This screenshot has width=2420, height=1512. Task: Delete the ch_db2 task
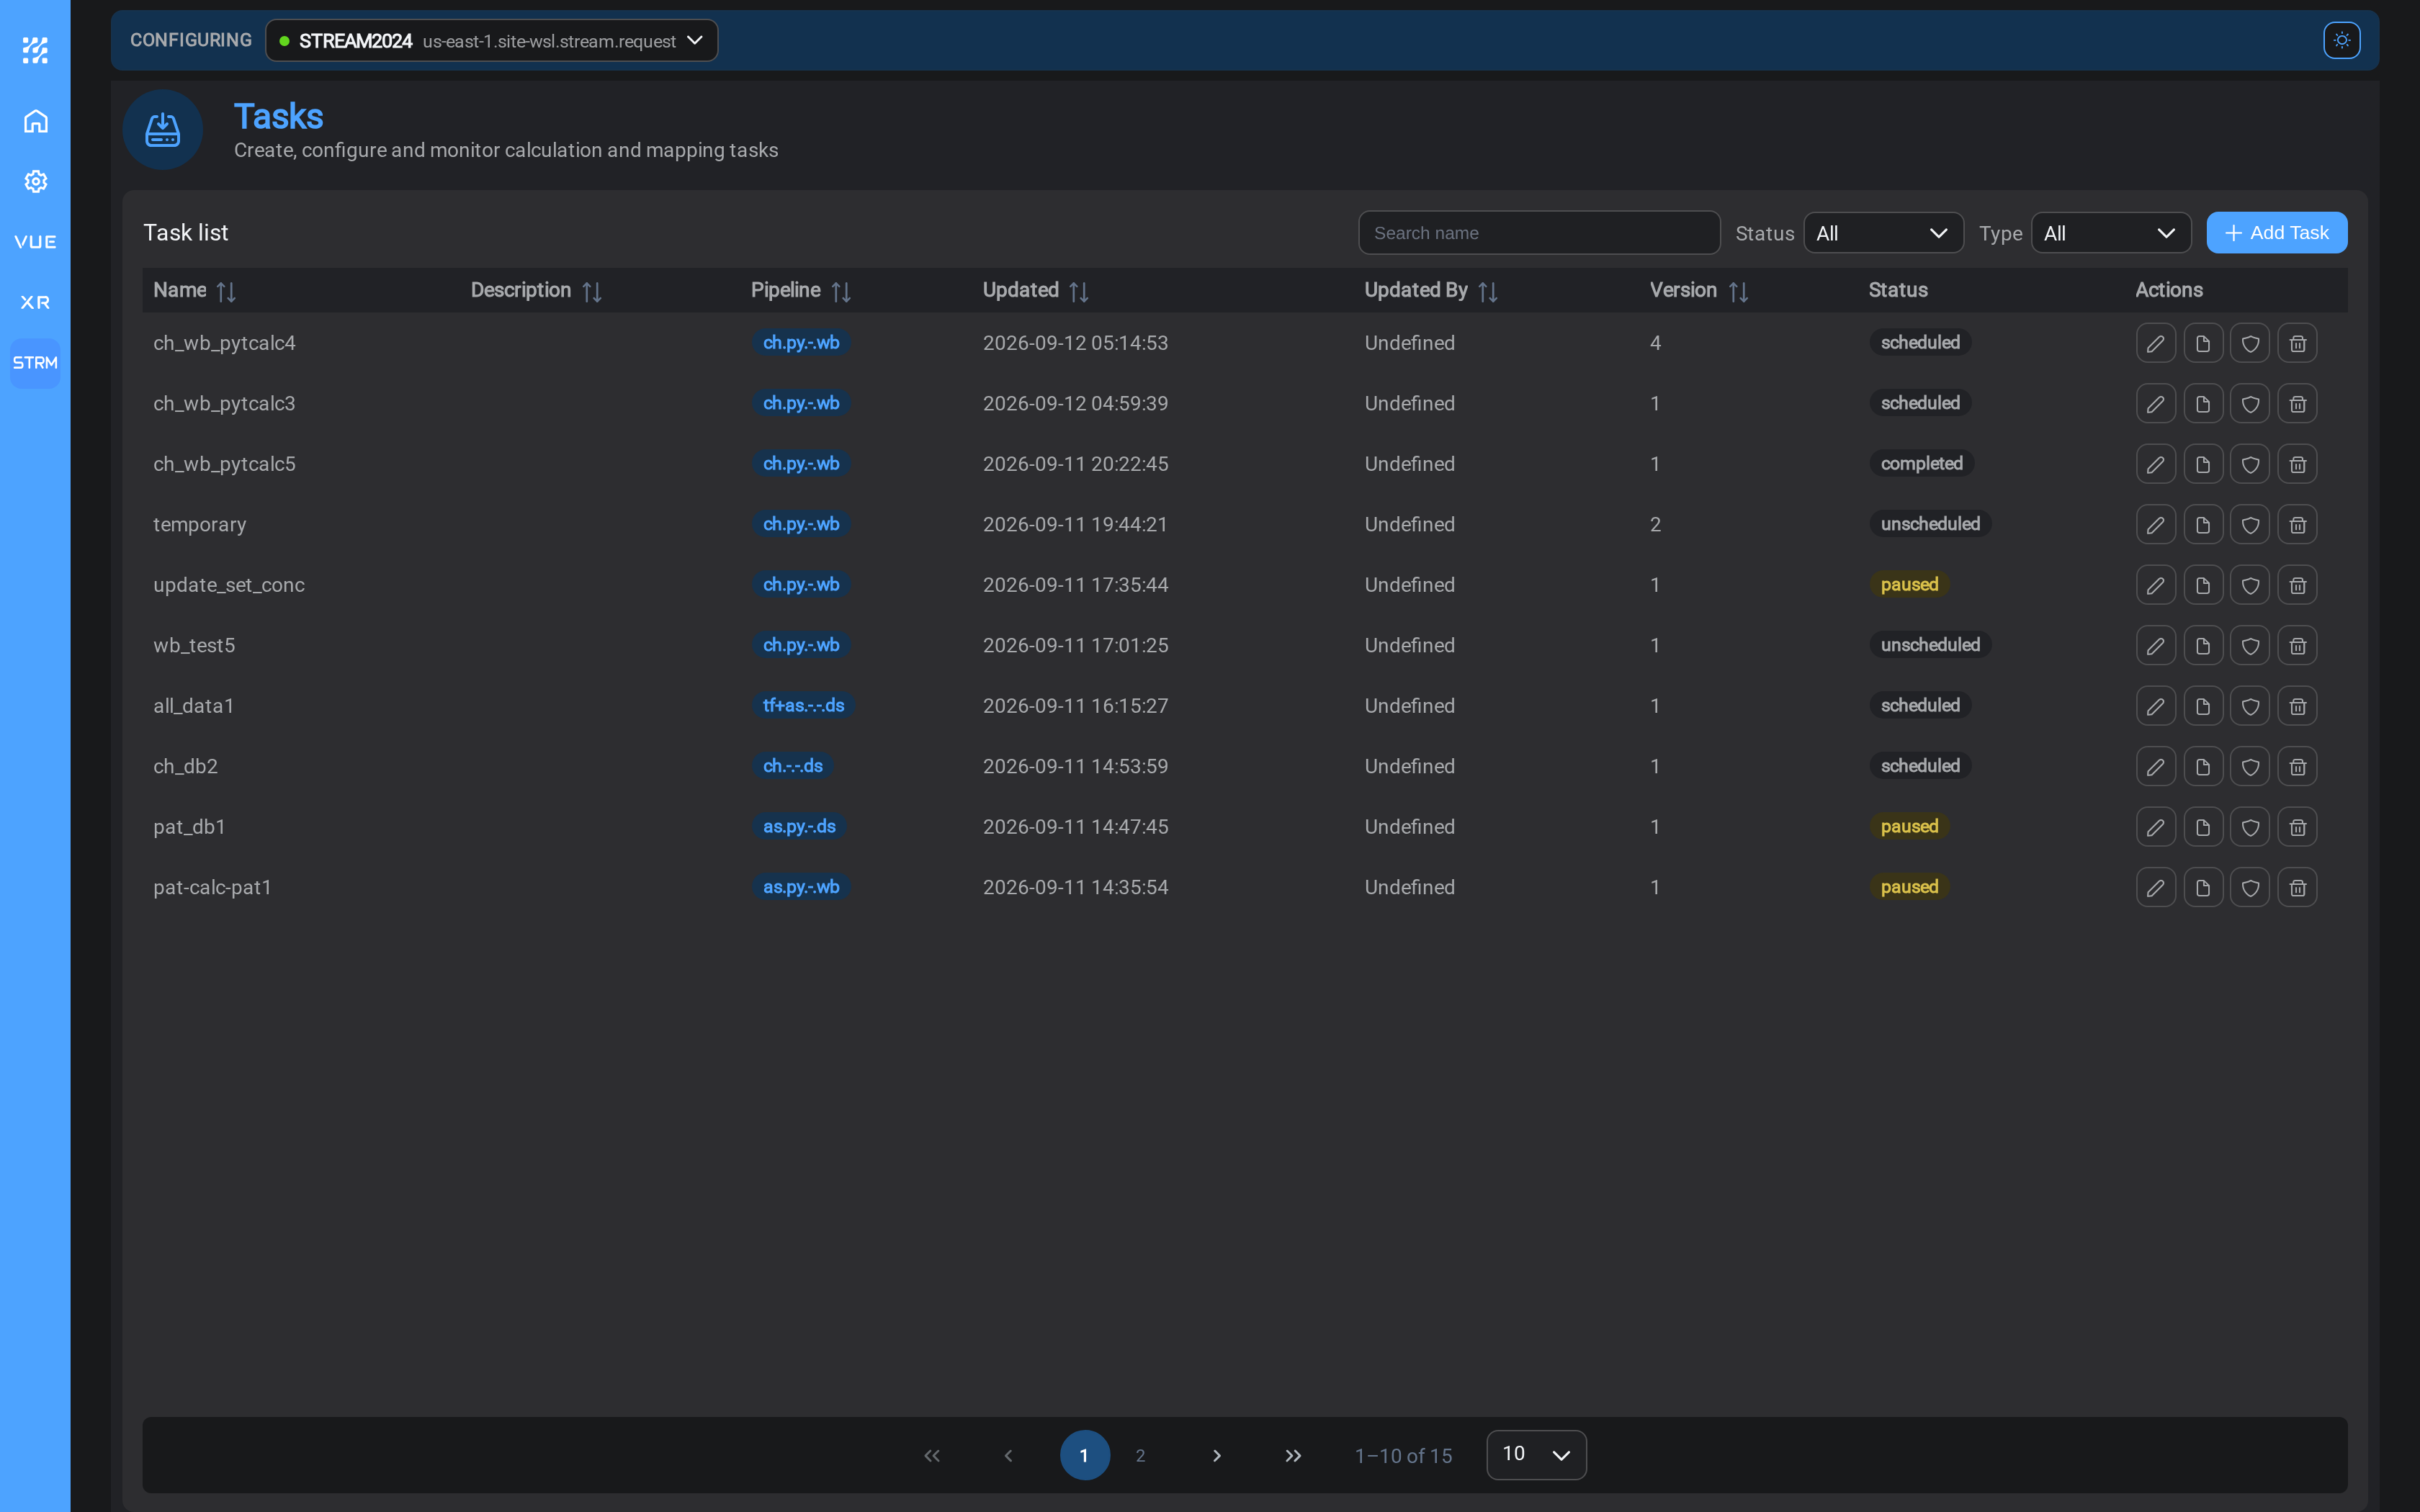coord(2297,767)
